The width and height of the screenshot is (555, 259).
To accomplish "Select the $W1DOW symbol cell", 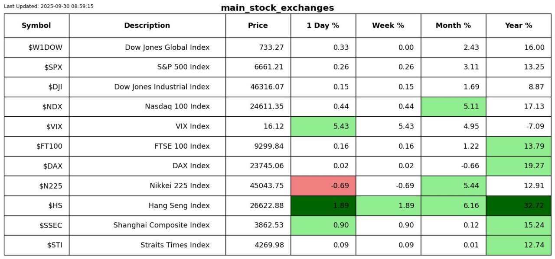I will click(x=36, y=48).
